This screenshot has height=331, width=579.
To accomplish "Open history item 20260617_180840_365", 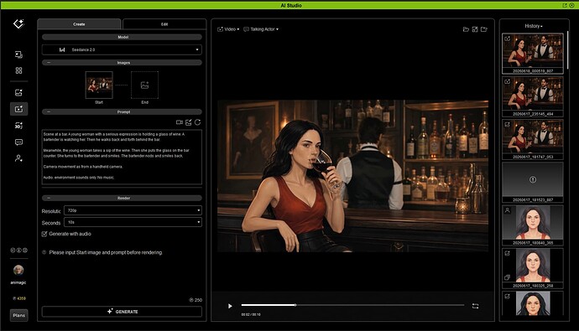I will 533,225.
